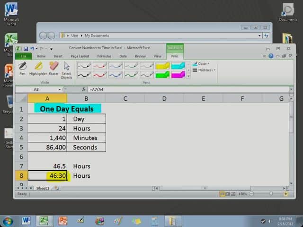Click Select Objects tool
This screenshot has width=303, height=227.
[x=66, y=70]
